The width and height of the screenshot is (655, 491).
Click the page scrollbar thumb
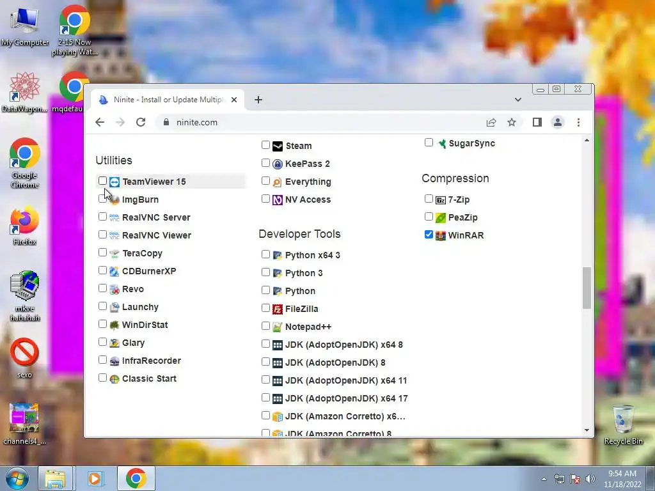(x=587, y=288)
